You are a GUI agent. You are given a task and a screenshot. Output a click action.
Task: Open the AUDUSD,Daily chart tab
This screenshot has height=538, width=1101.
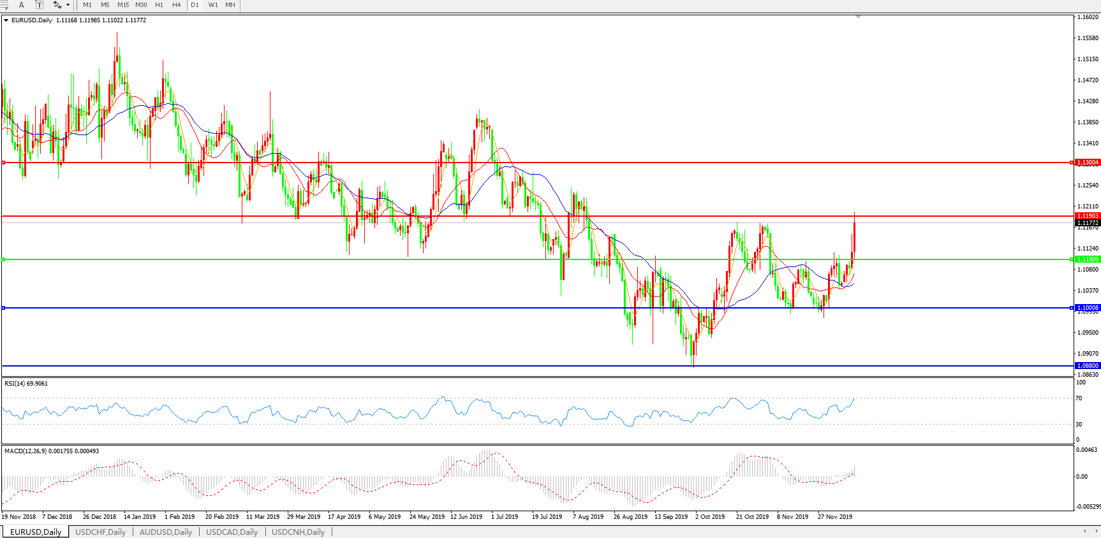(166, 532)
